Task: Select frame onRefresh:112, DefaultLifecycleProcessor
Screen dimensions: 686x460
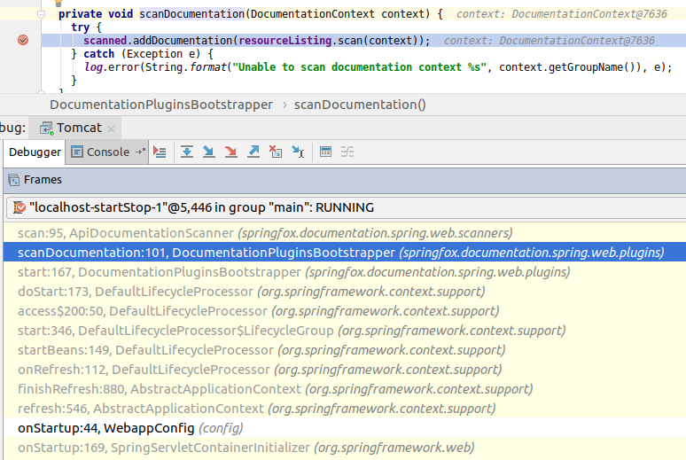Action: [345, 370]
